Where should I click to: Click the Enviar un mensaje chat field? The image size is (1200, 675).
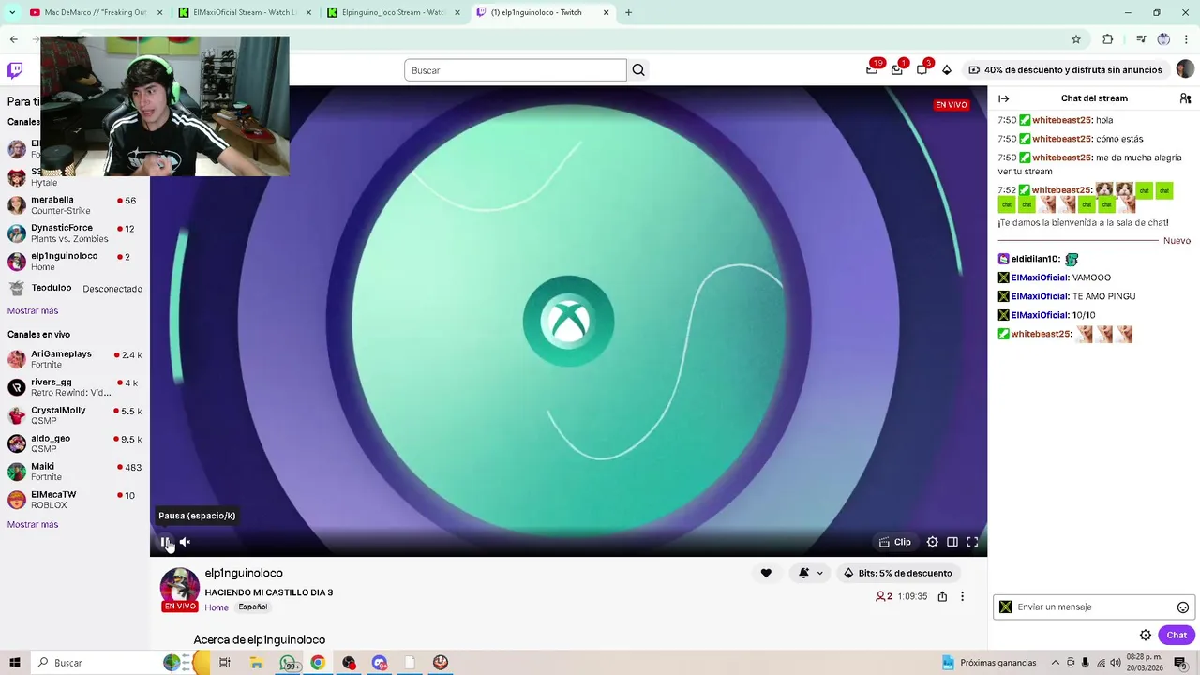[x=1093, y=607]
